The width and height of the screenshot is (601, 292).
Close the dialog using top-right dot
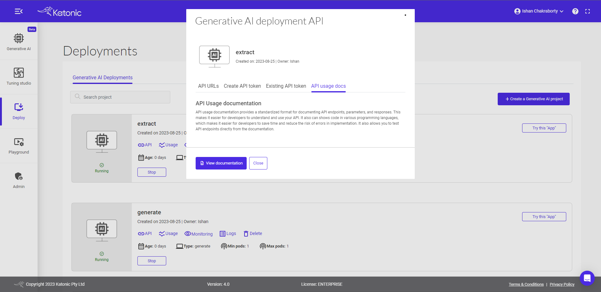point(405,15)
